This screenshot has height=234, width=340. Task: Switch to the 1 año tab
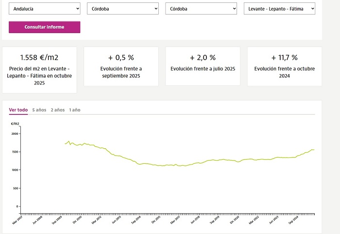coord(75,110)
